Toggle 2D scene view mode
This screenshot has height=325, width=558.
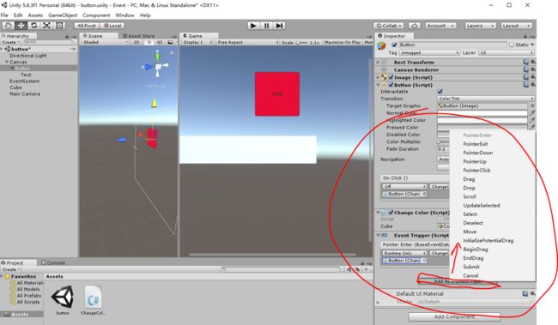(136, 42)
